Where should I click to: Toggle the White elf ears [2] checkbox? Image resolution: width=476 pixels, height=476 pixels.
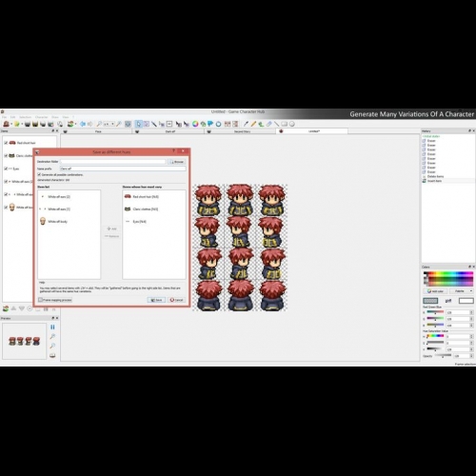click(6, 182)
